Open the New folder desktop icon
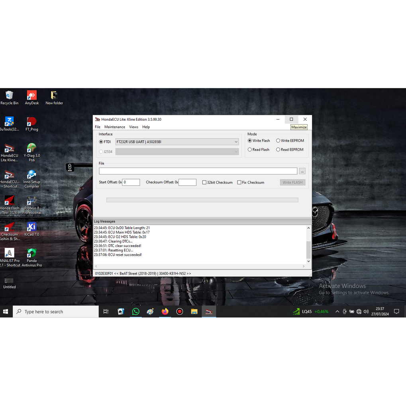Screen dimensions: 406x406 tap(54, 98)
